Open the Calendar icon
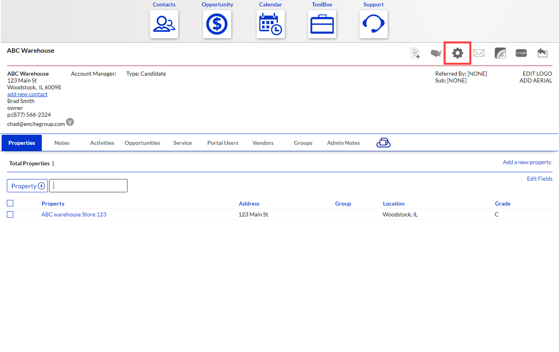This screenshot has width=559, height=352. (x=270, y=24)
